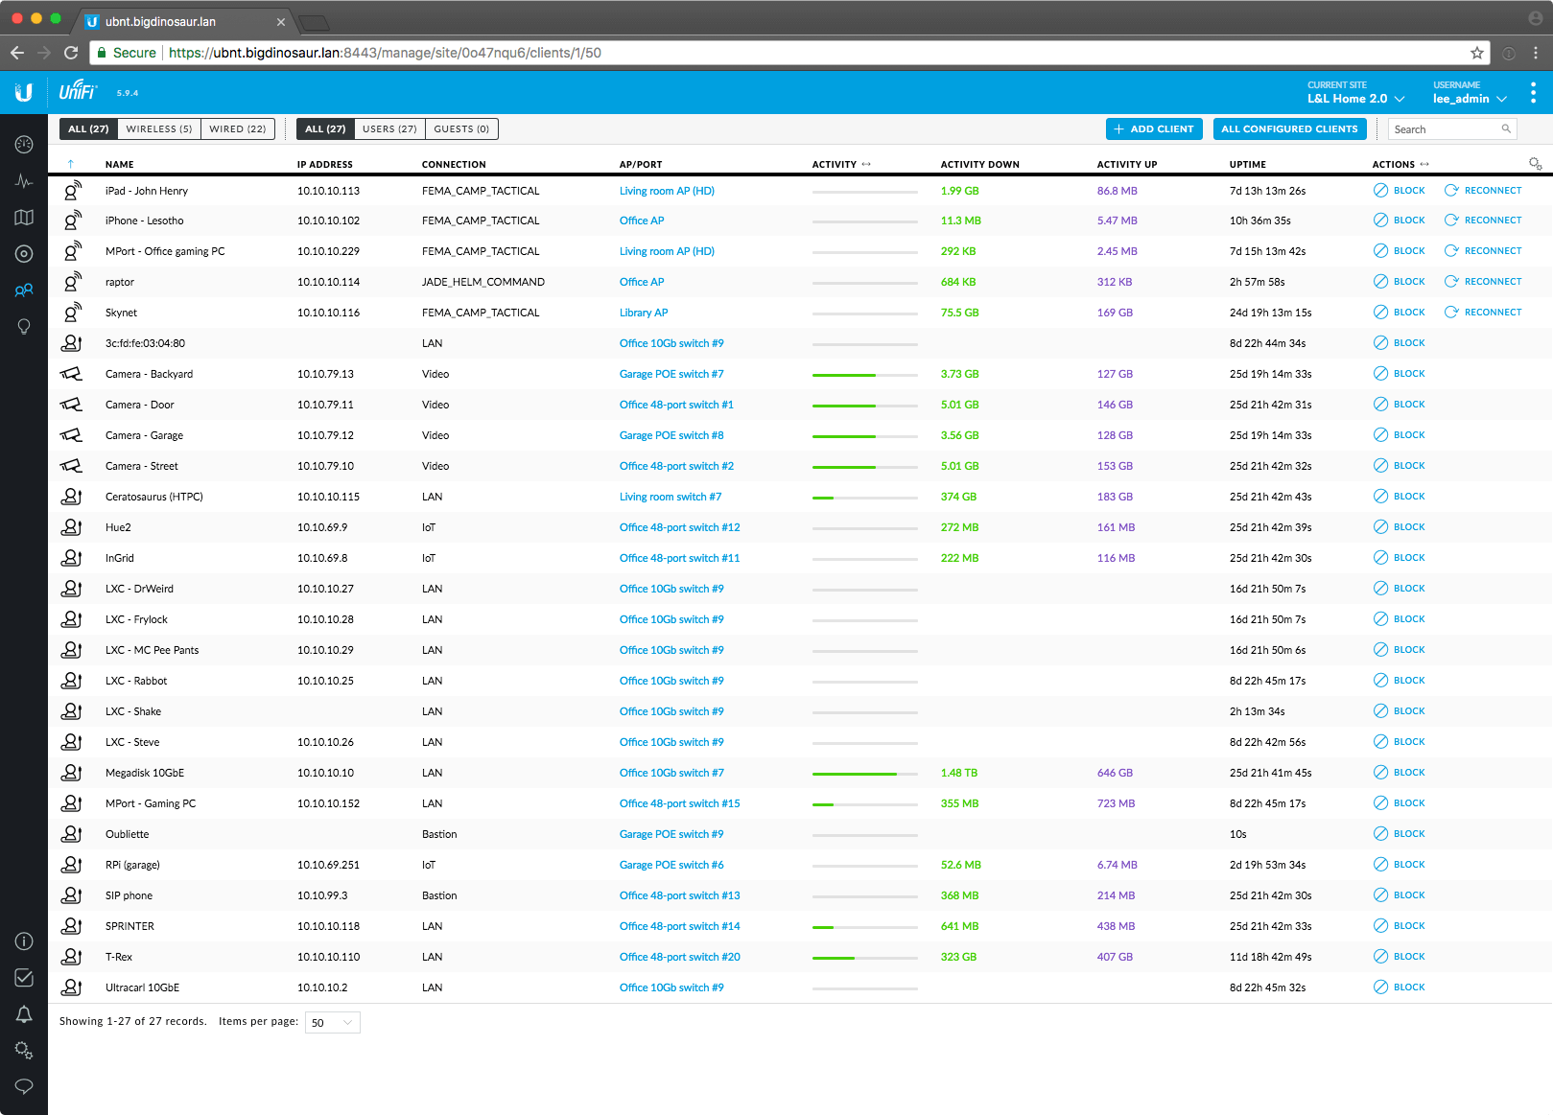1553x1115 pixels.
Task: Bookmark this page with star icon
Action: [x=1477, y=53]
